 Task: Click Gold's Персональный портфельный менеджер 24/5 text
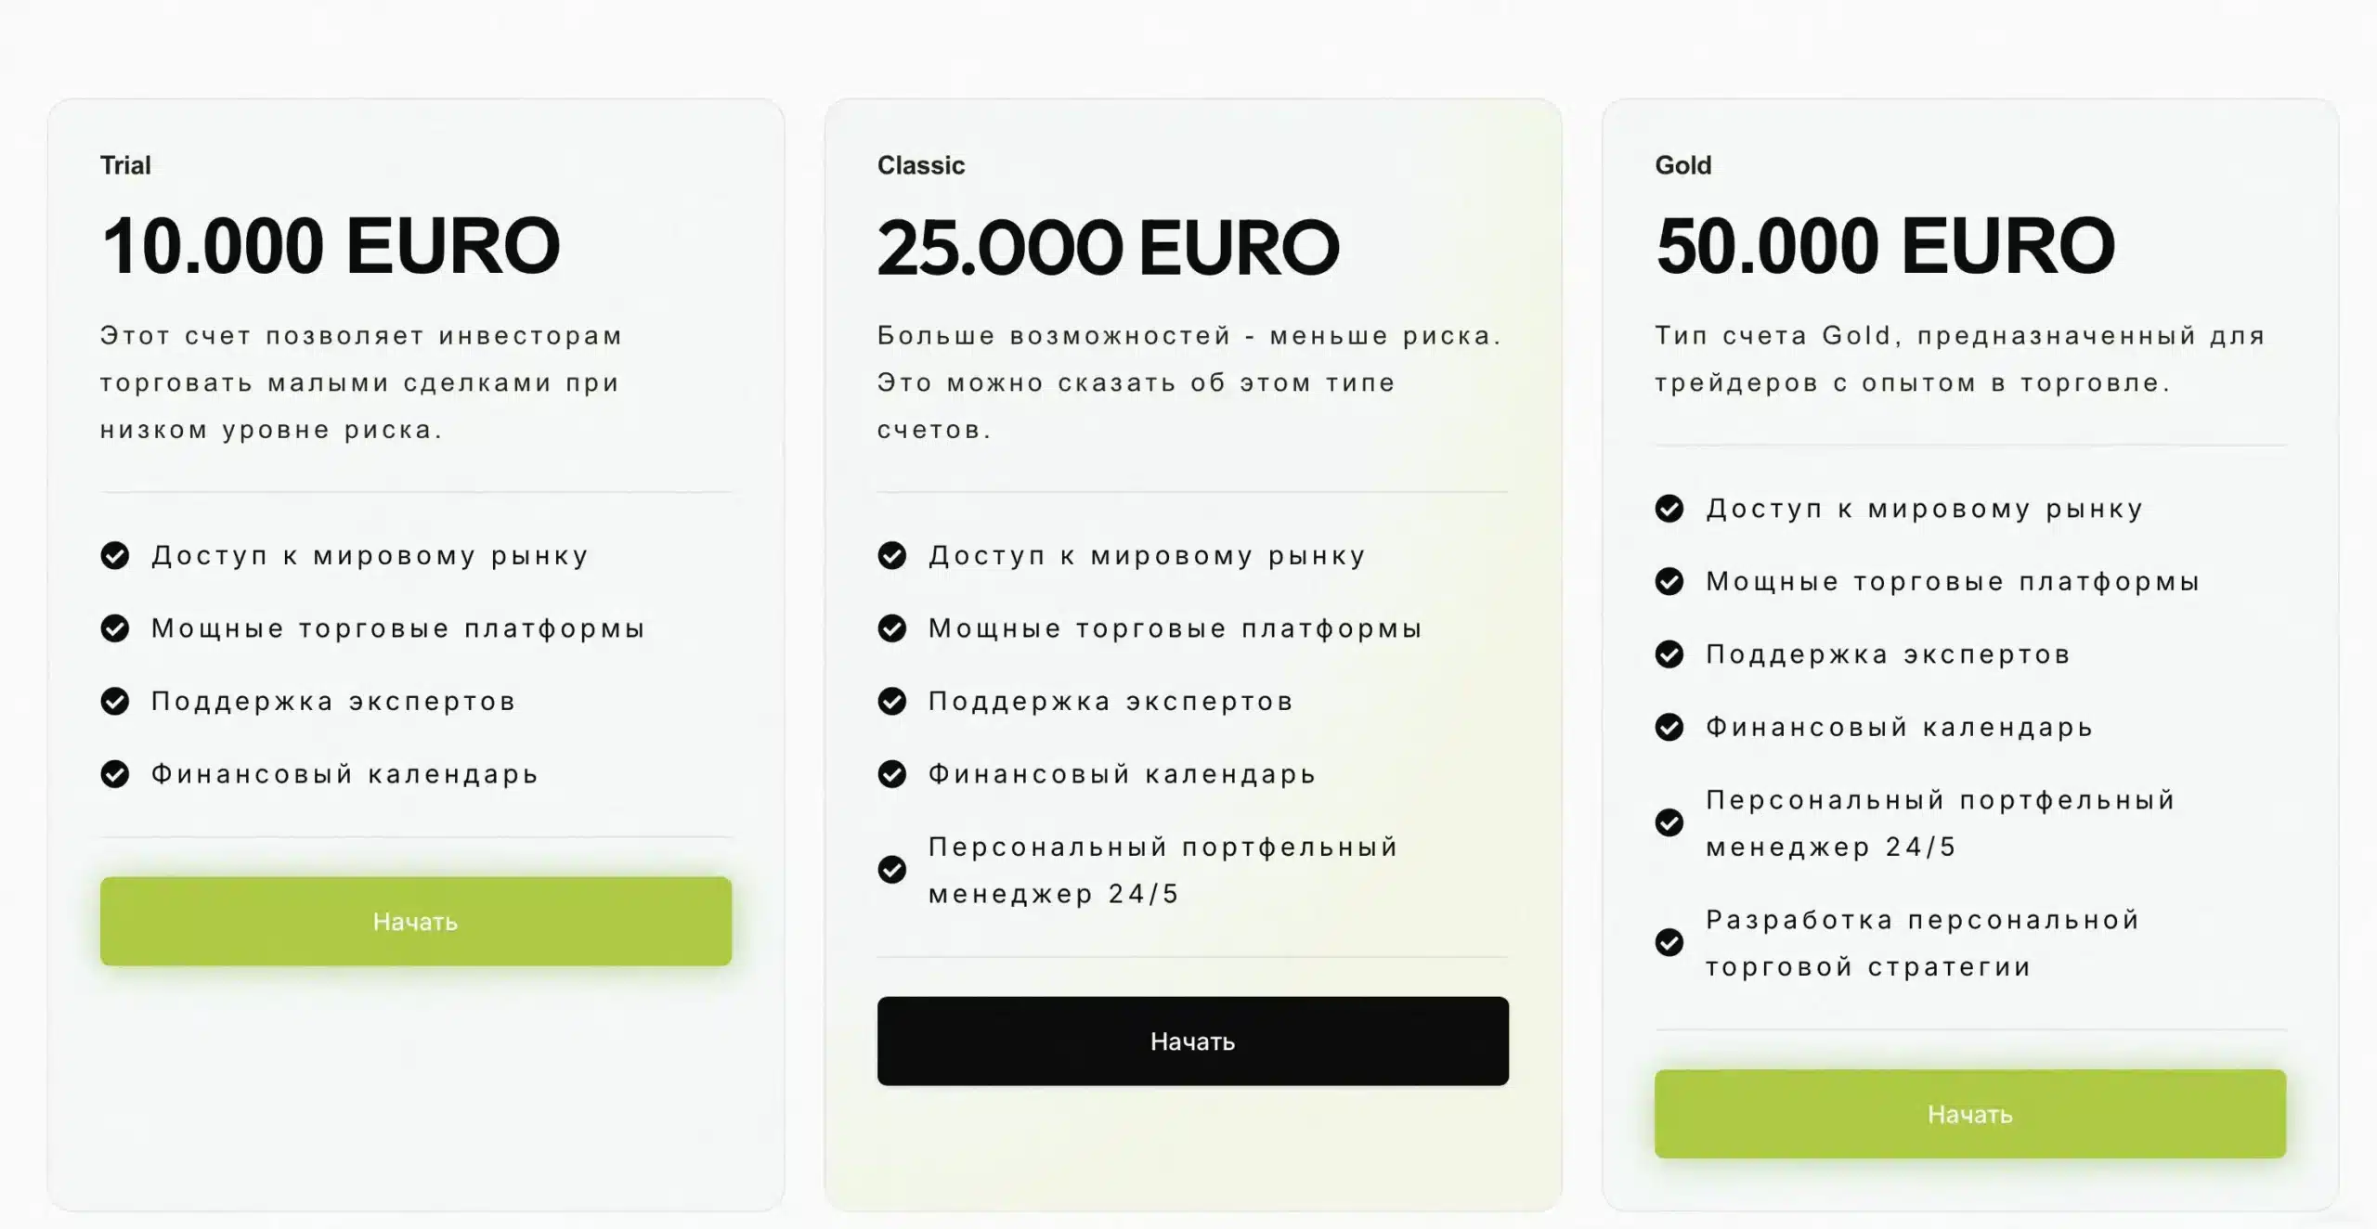[1941, 823]
